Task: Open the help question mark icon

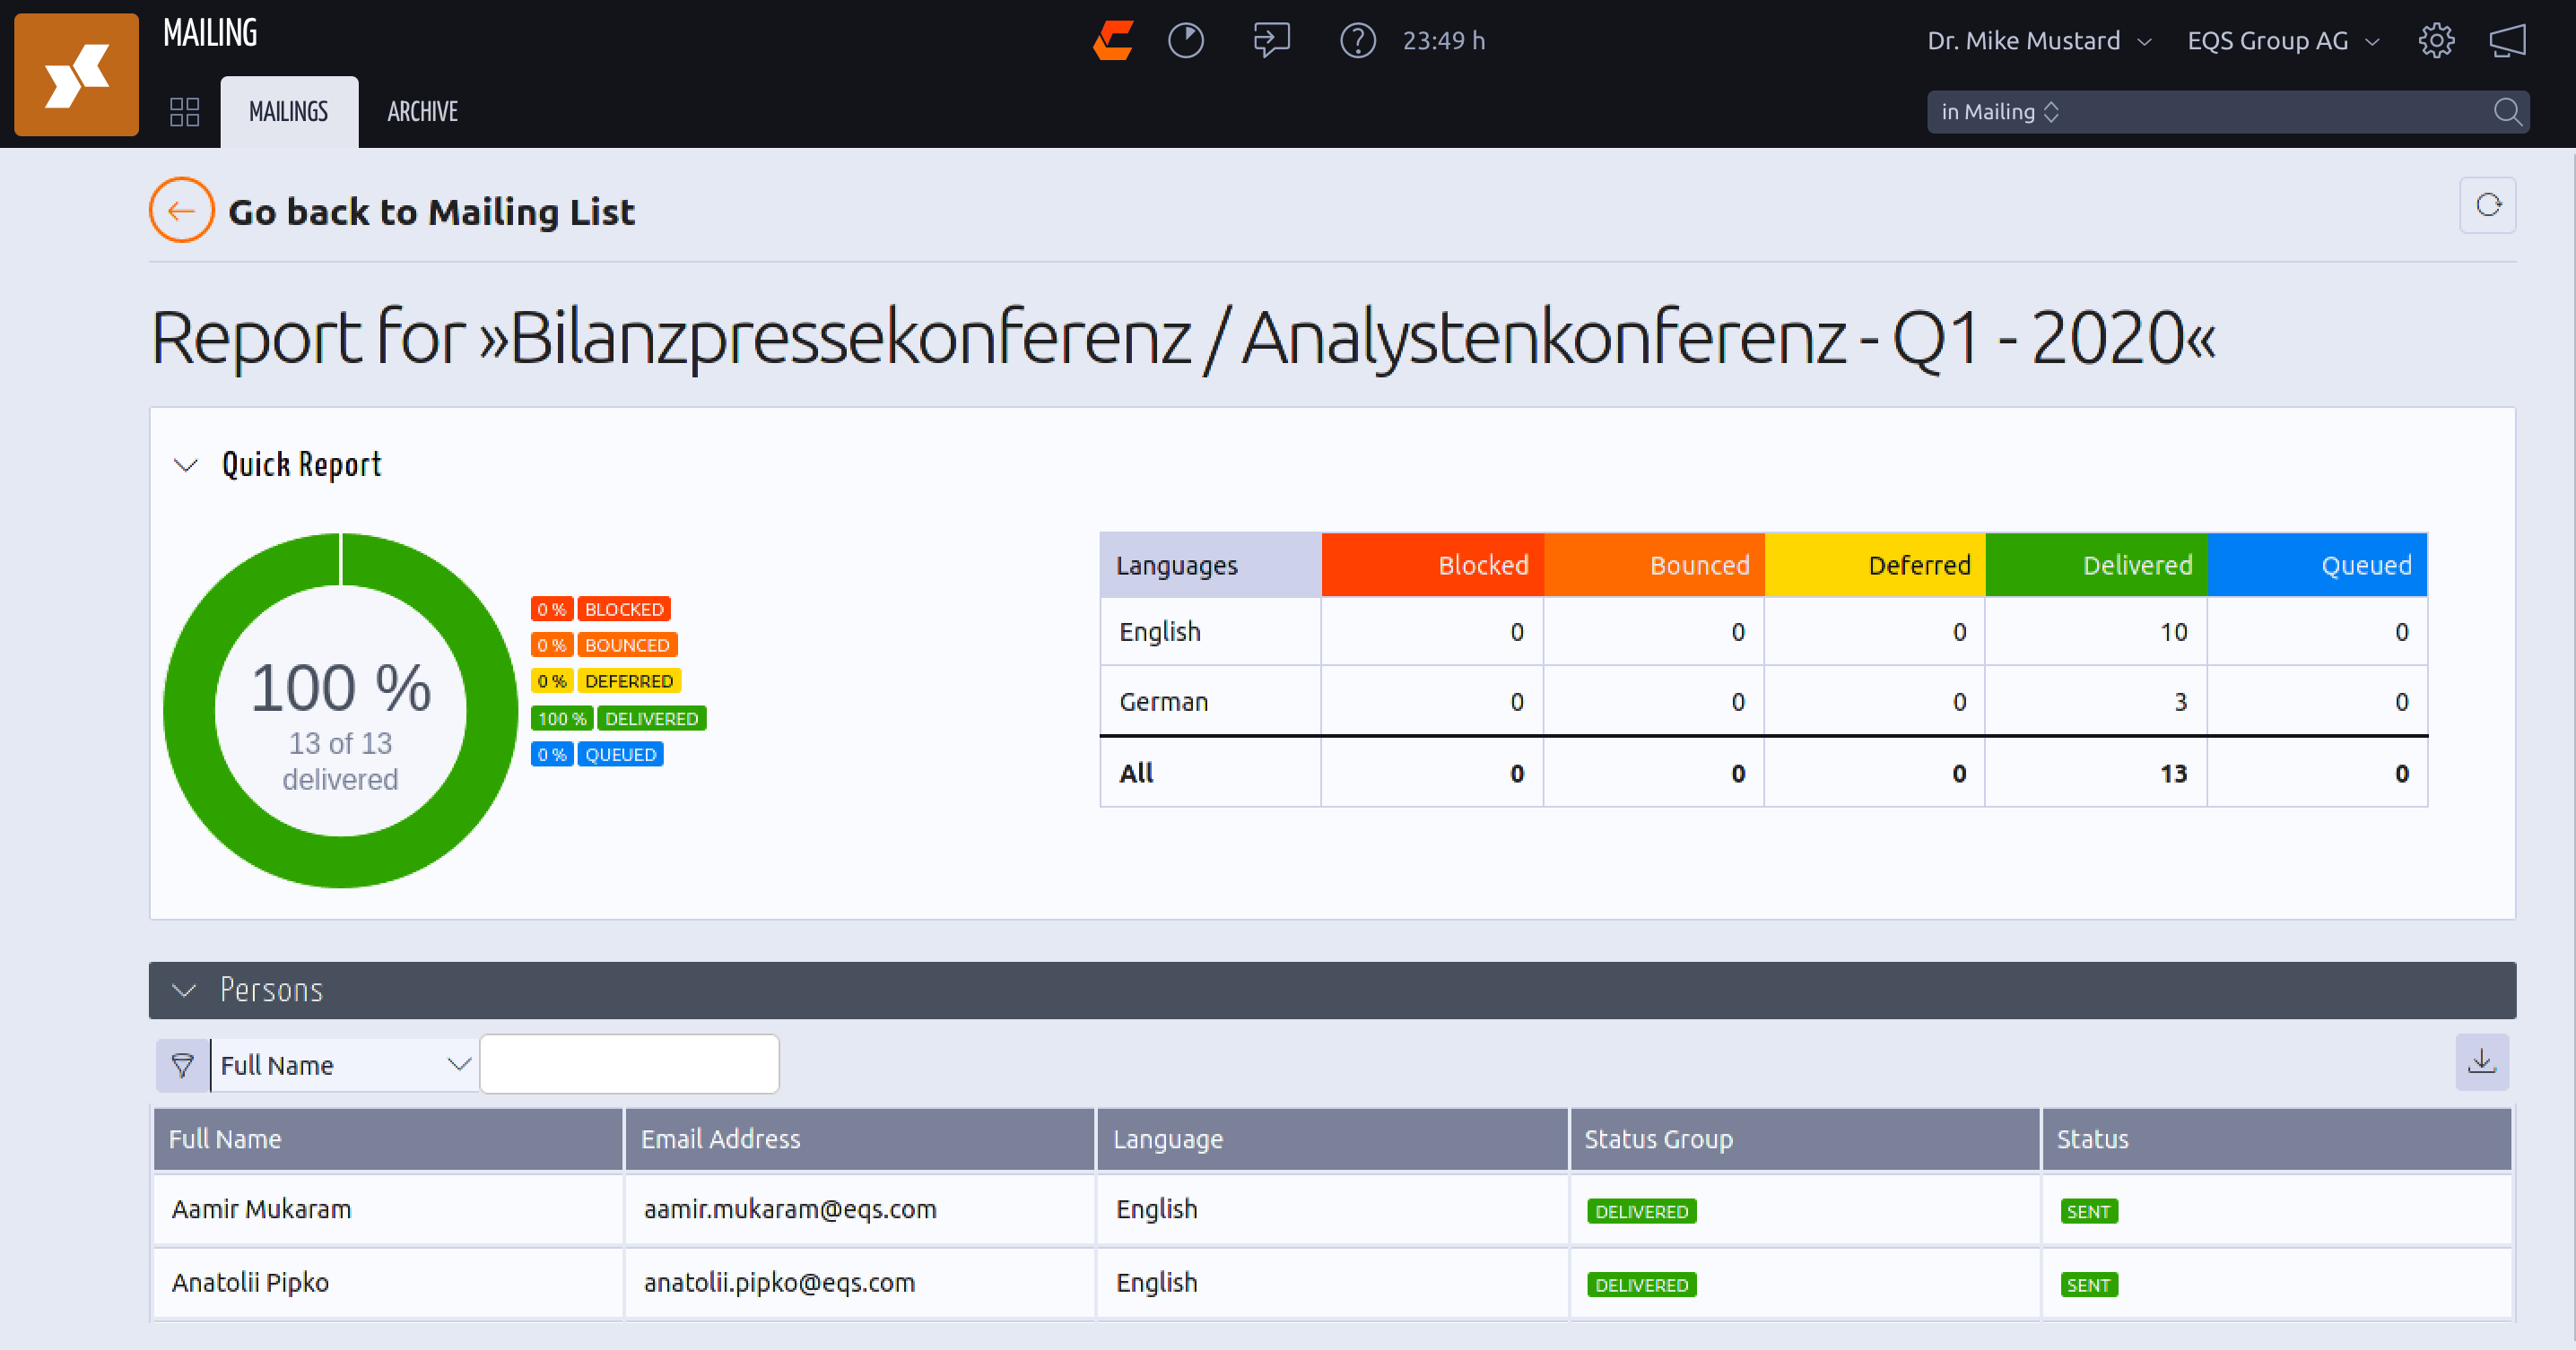Action: 1357,41
